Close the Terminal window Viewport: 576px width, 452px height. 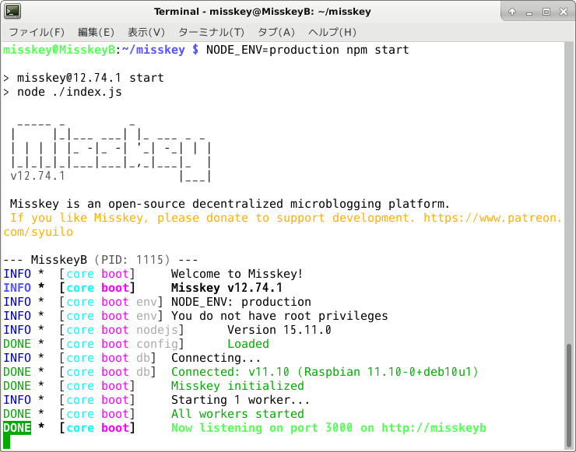[564, 12]
